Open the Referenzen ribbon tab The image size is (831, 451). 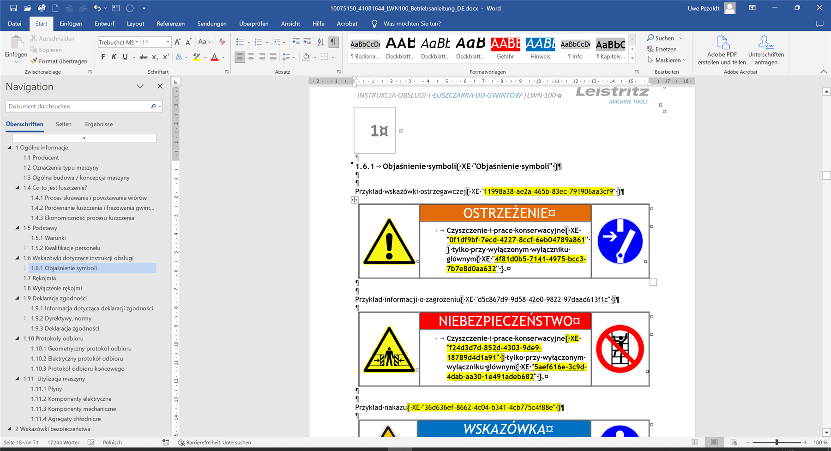[170, 24]
